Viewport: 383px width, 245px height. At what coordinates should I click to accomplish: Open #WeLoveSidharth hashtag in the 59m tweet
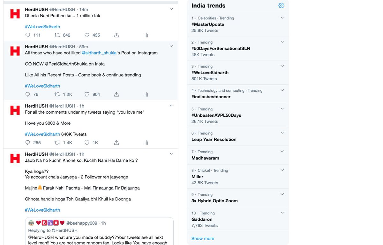click(42, 86)
